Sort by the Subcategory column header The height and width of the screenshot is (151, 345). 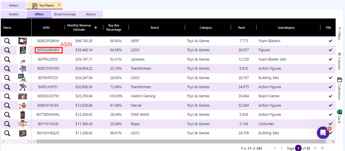[x=286, y=28]
